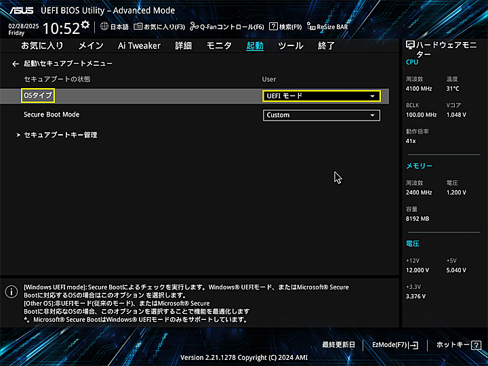Screen dimensions: 488x366
Task: Switch to ツール tab
Action: tap(291, 46)
